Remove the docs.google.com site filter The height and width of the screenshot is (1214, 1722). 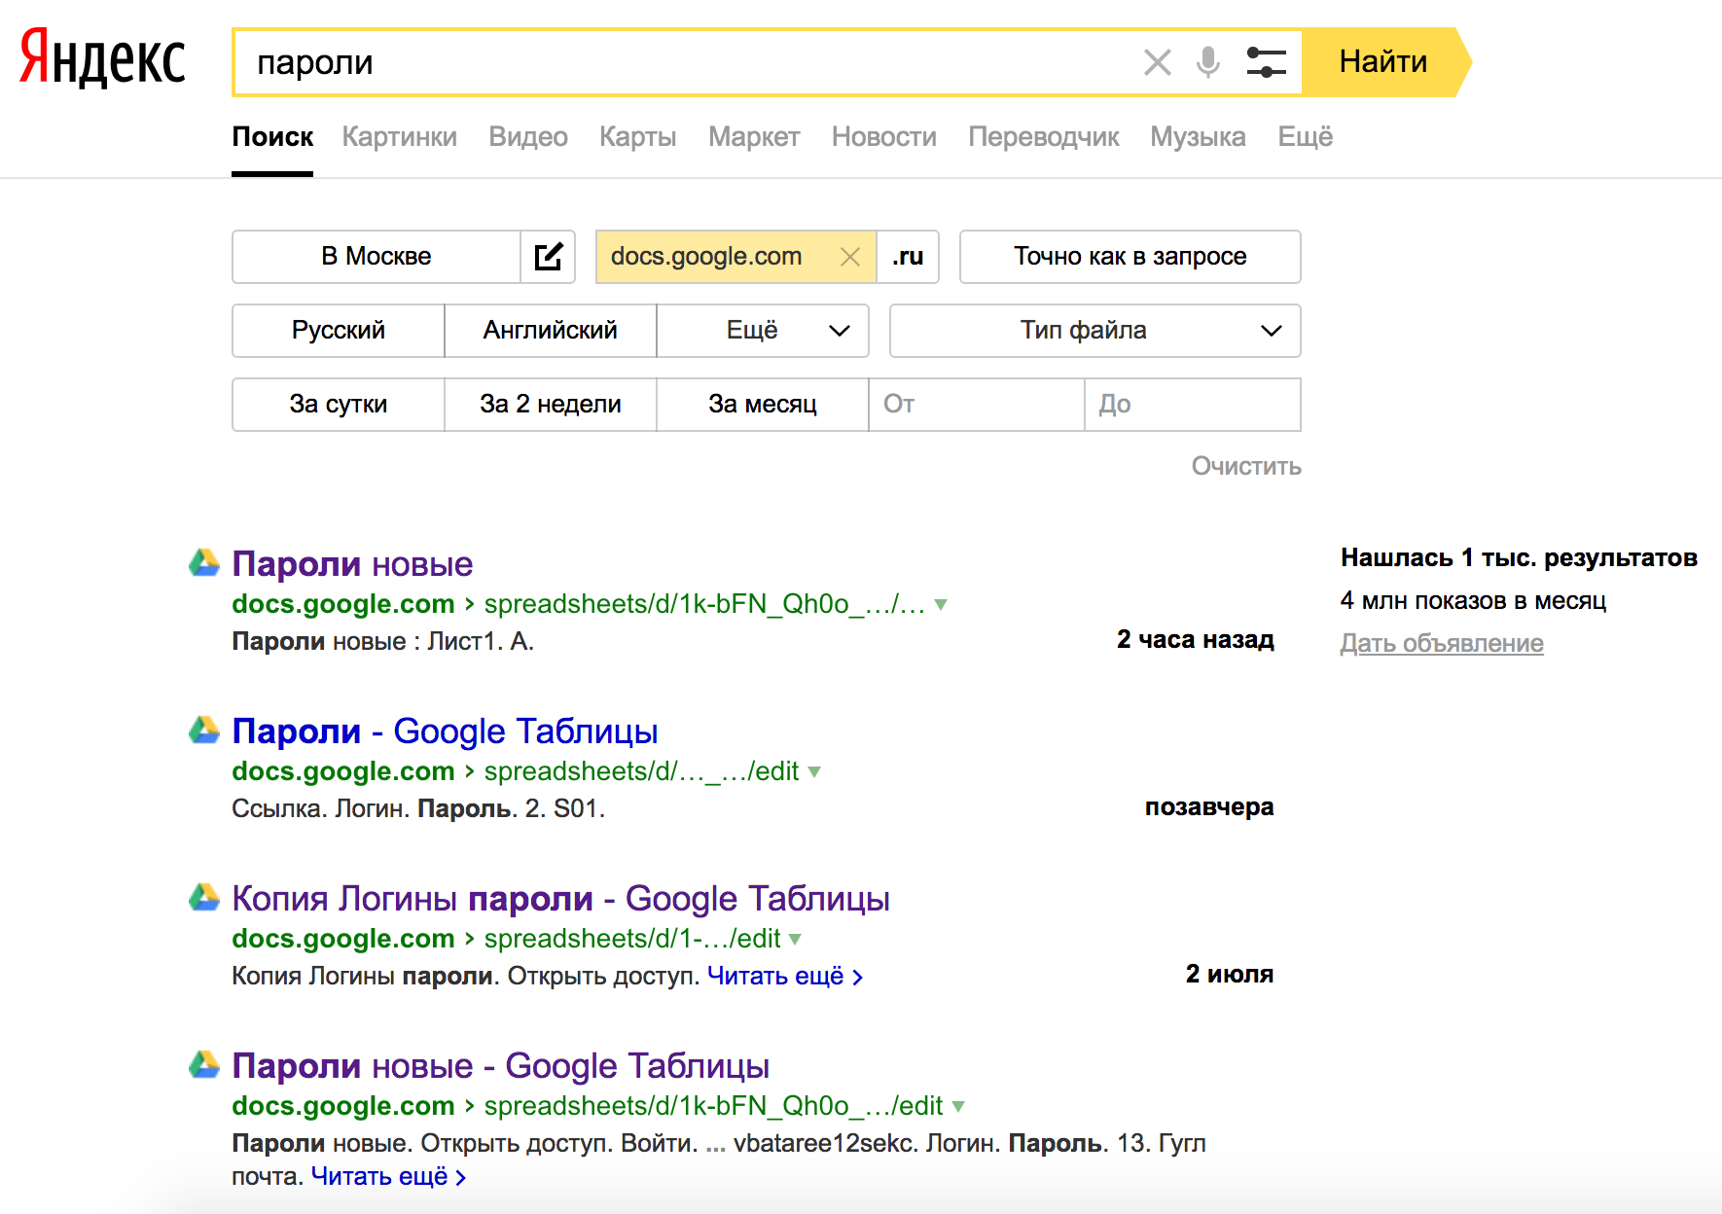[x=849, y=256]
